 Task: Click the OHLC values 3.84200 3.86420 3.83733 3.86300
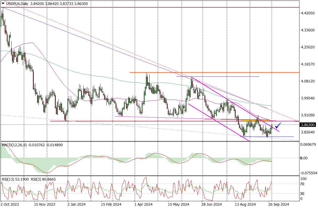click(59, 3)
